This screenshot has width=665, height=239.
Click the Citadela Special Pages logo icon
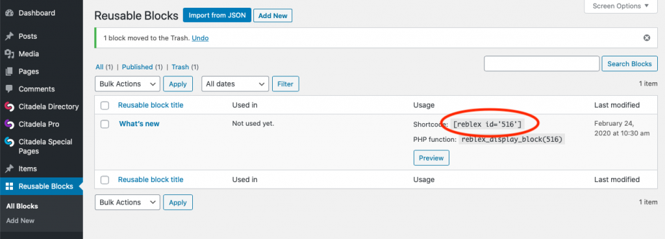tap(9, 142)
